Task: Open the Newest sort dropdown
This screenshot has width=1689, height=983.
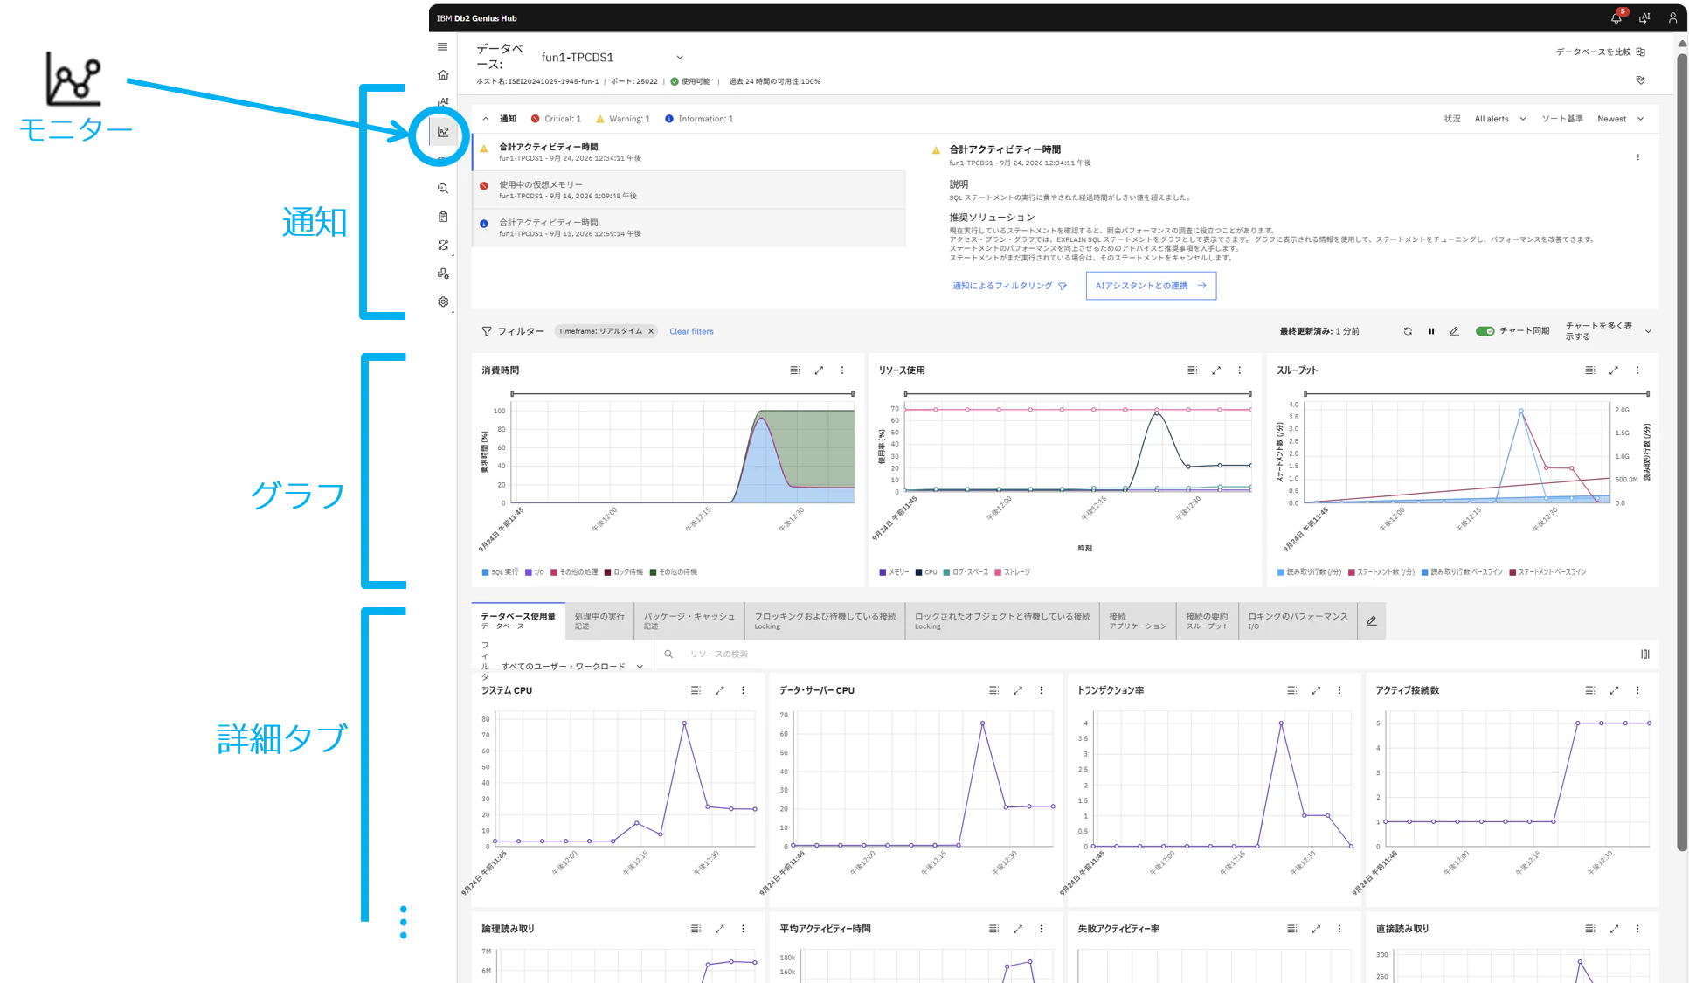Action: coord(1621,119)
